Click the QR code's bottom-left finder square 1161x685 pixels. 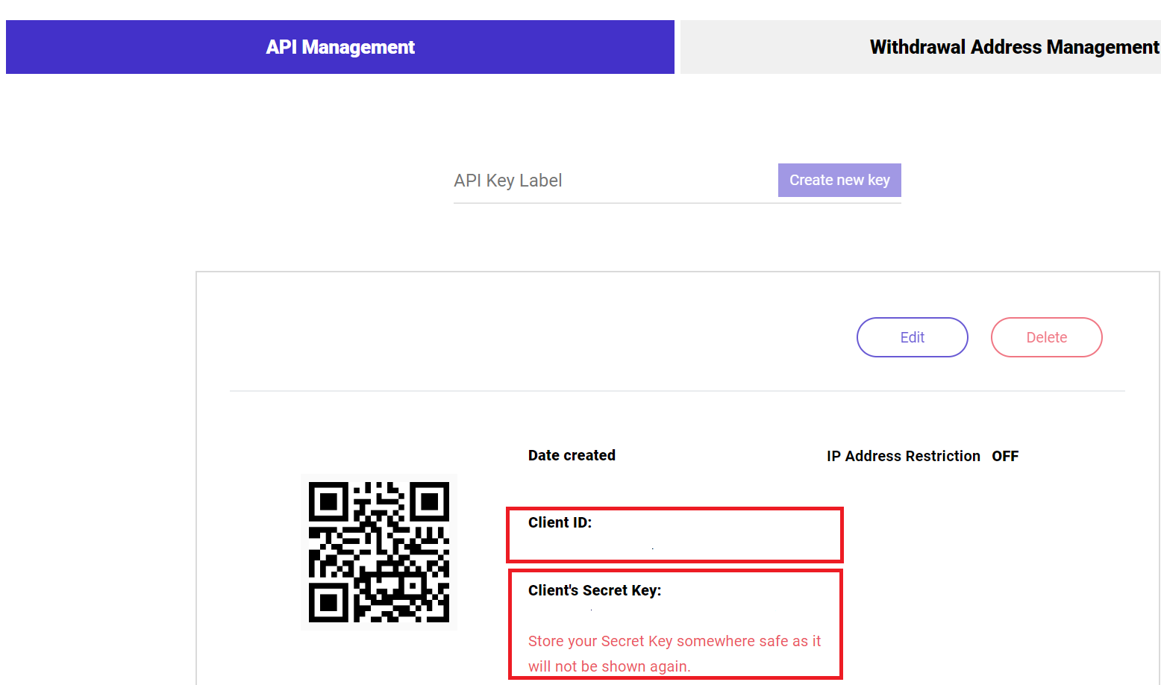(x=328, y=602)
